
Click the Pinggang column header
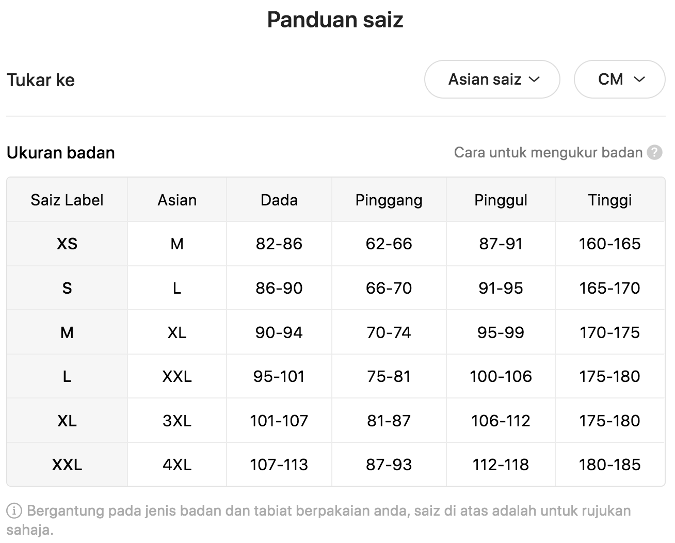389,200
